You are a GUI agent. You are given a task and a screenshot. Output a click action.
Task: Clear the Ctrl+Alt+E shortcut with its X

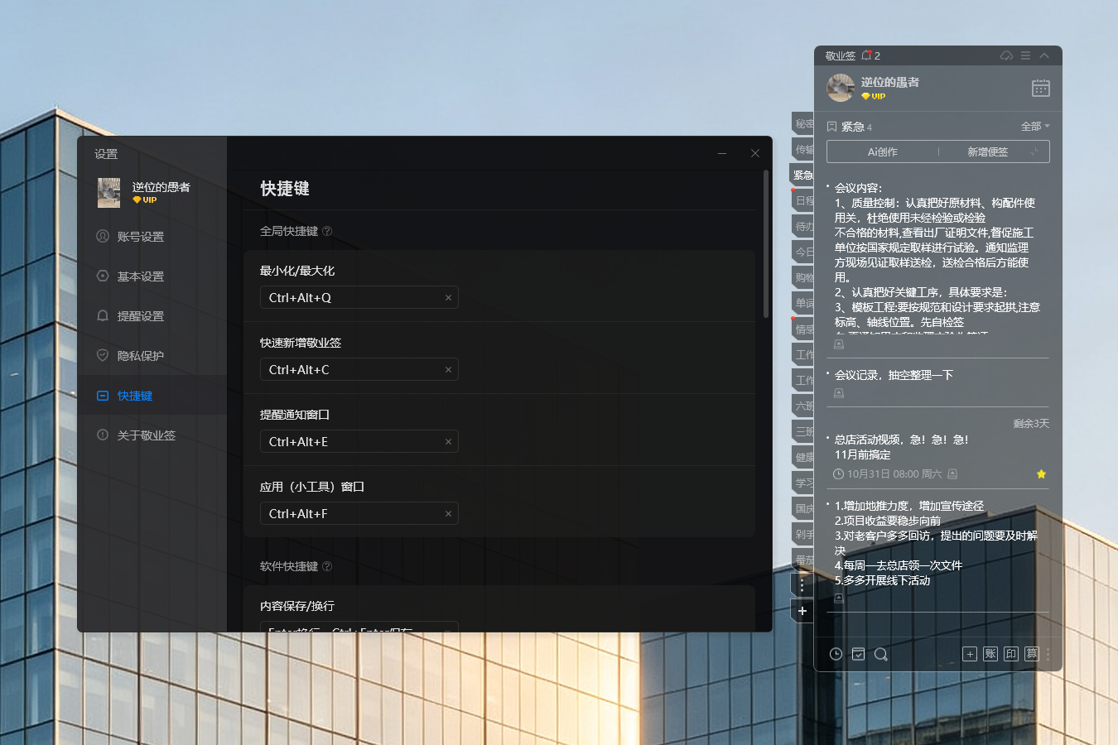click(x=448, y=442)
